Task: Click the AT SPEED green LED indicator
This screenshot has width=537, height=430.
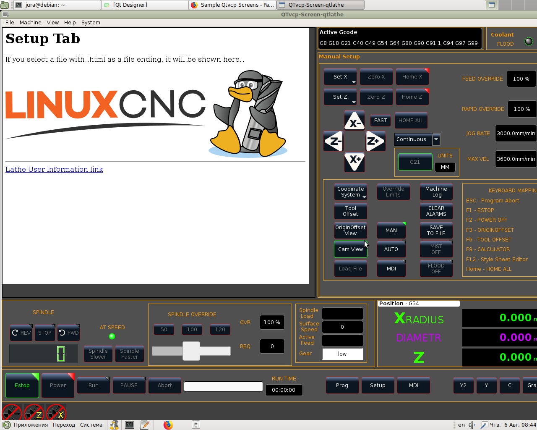Action: coord(112,336)
